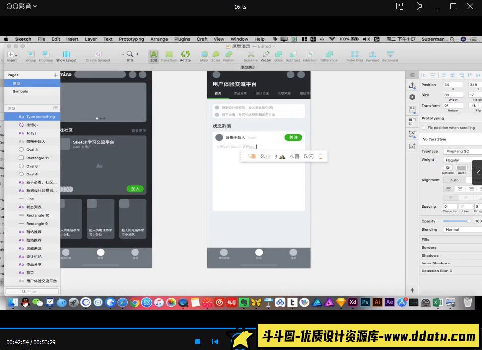Enable Fix position when scrolling
482x350 pixels.
[x=424, y=128]
